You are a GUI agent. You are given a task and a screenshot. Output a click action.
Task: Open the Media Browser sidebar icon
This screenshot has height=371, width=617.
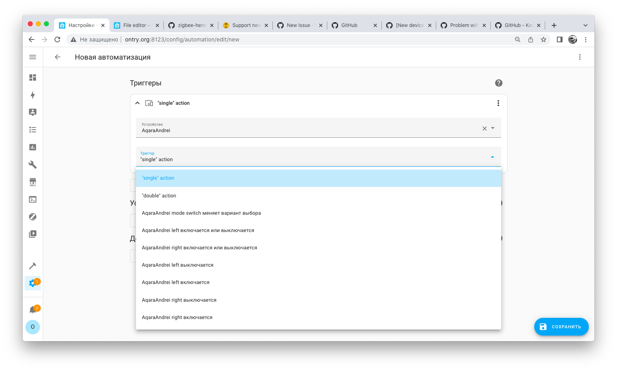pos(33,234)
